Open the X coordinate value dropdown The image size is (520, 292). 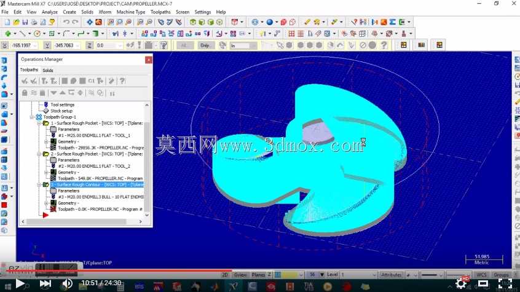coord(35,45)
